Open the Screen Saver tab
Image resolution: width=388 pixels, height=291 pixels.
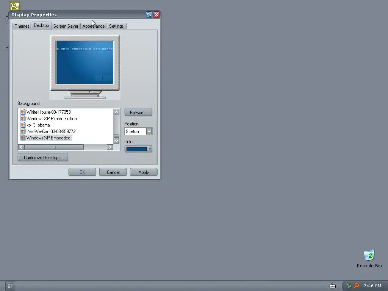tap(66, 26)
